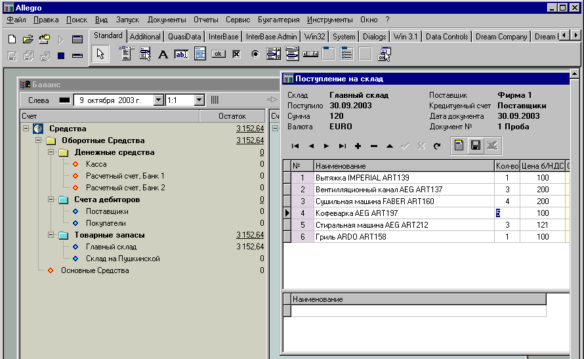Click the plus insert record button
This screenshot has width=584, height=359.
tap(358, 146)
